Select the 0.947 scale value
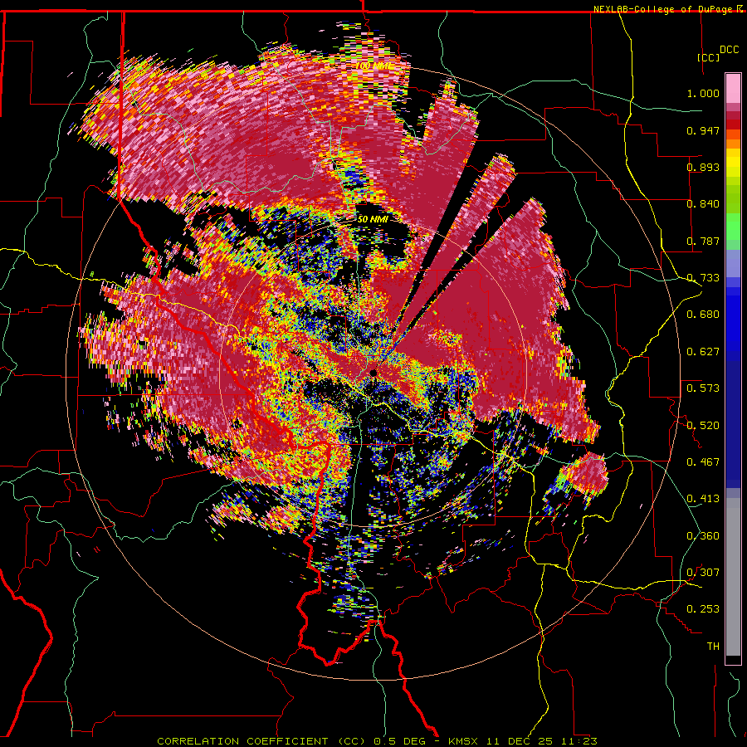747x747 pixels. (x=703, y=130)
